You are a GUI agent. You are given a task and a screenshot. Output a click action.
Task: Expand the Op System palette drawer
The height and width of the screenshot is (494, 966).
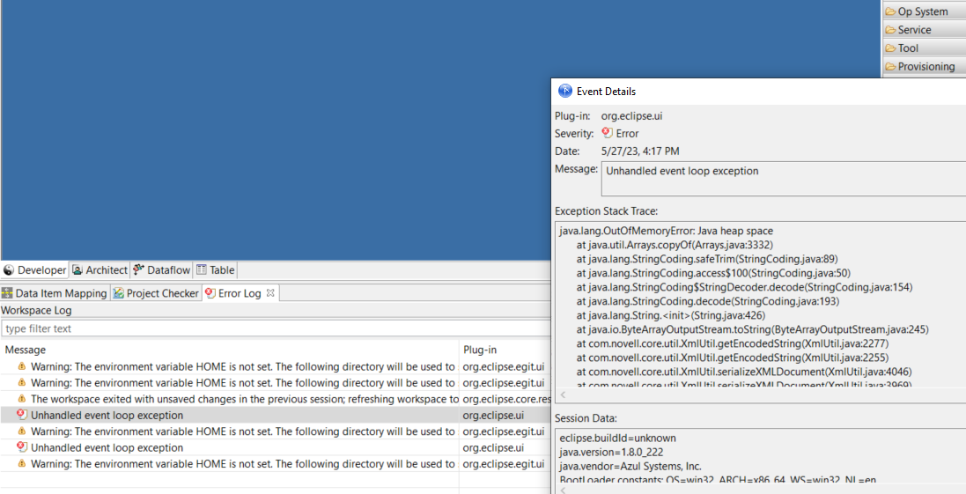pyautogui.click(x=923, y=11)
